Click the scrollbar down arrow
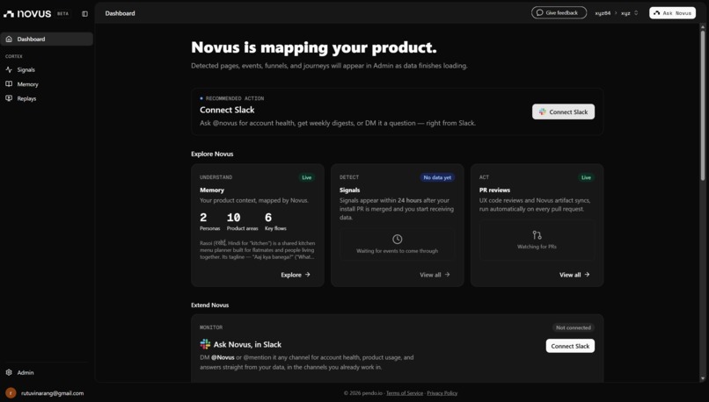This screenshot has height=402, width=709. [x=703, y=378]
